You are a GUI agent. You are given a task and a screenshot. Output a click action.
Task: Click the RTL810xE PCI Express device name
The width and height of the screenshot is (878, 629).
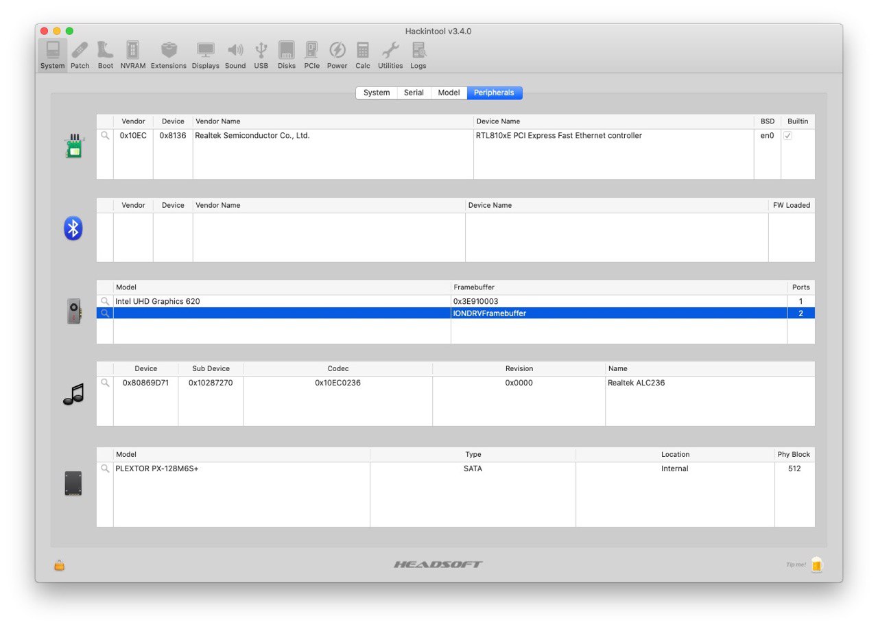pos(559,136)
